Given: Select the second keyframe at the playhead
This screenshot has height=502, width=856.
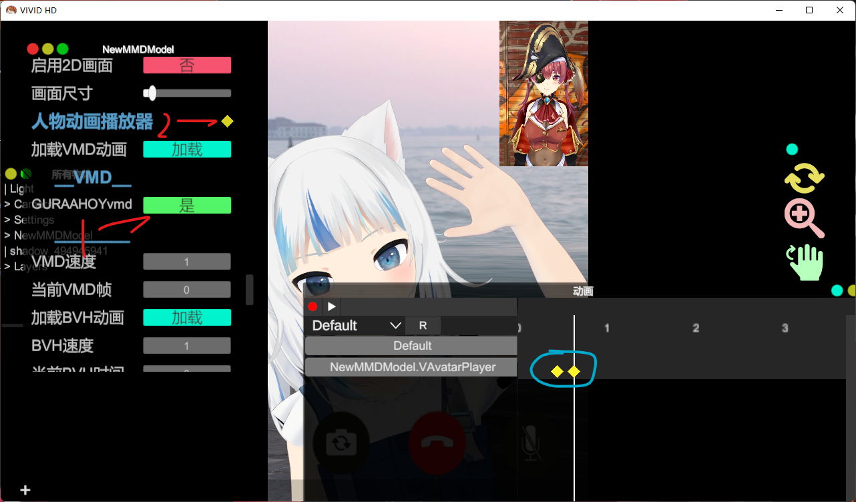Looking at the screenshot, I should (x=574, y=371).
